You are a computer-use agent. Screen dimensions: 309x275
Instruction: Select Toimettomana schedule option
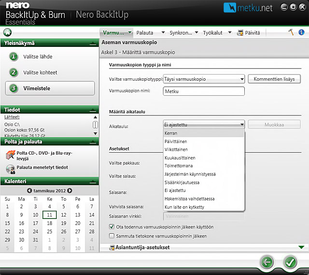coord(204,166)
